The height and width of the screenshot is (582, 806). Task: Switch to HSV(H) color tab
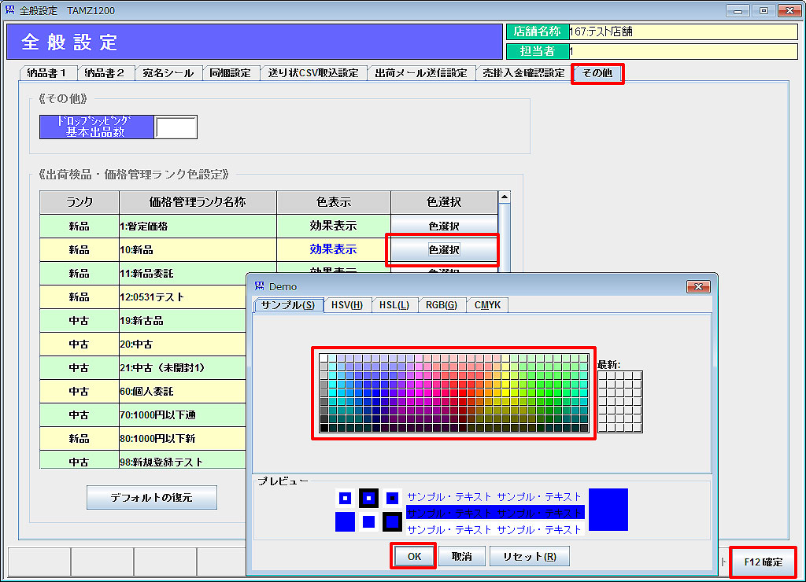[346, 305]
